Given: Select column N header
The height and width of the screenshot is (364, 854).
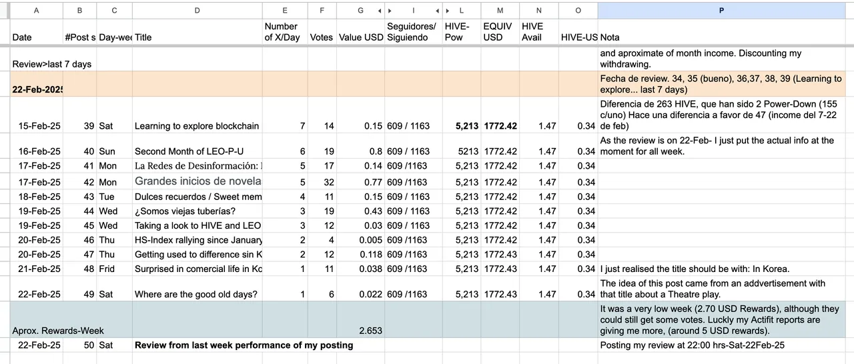Looking at the screenshot, I should click(x=538, y=10).
